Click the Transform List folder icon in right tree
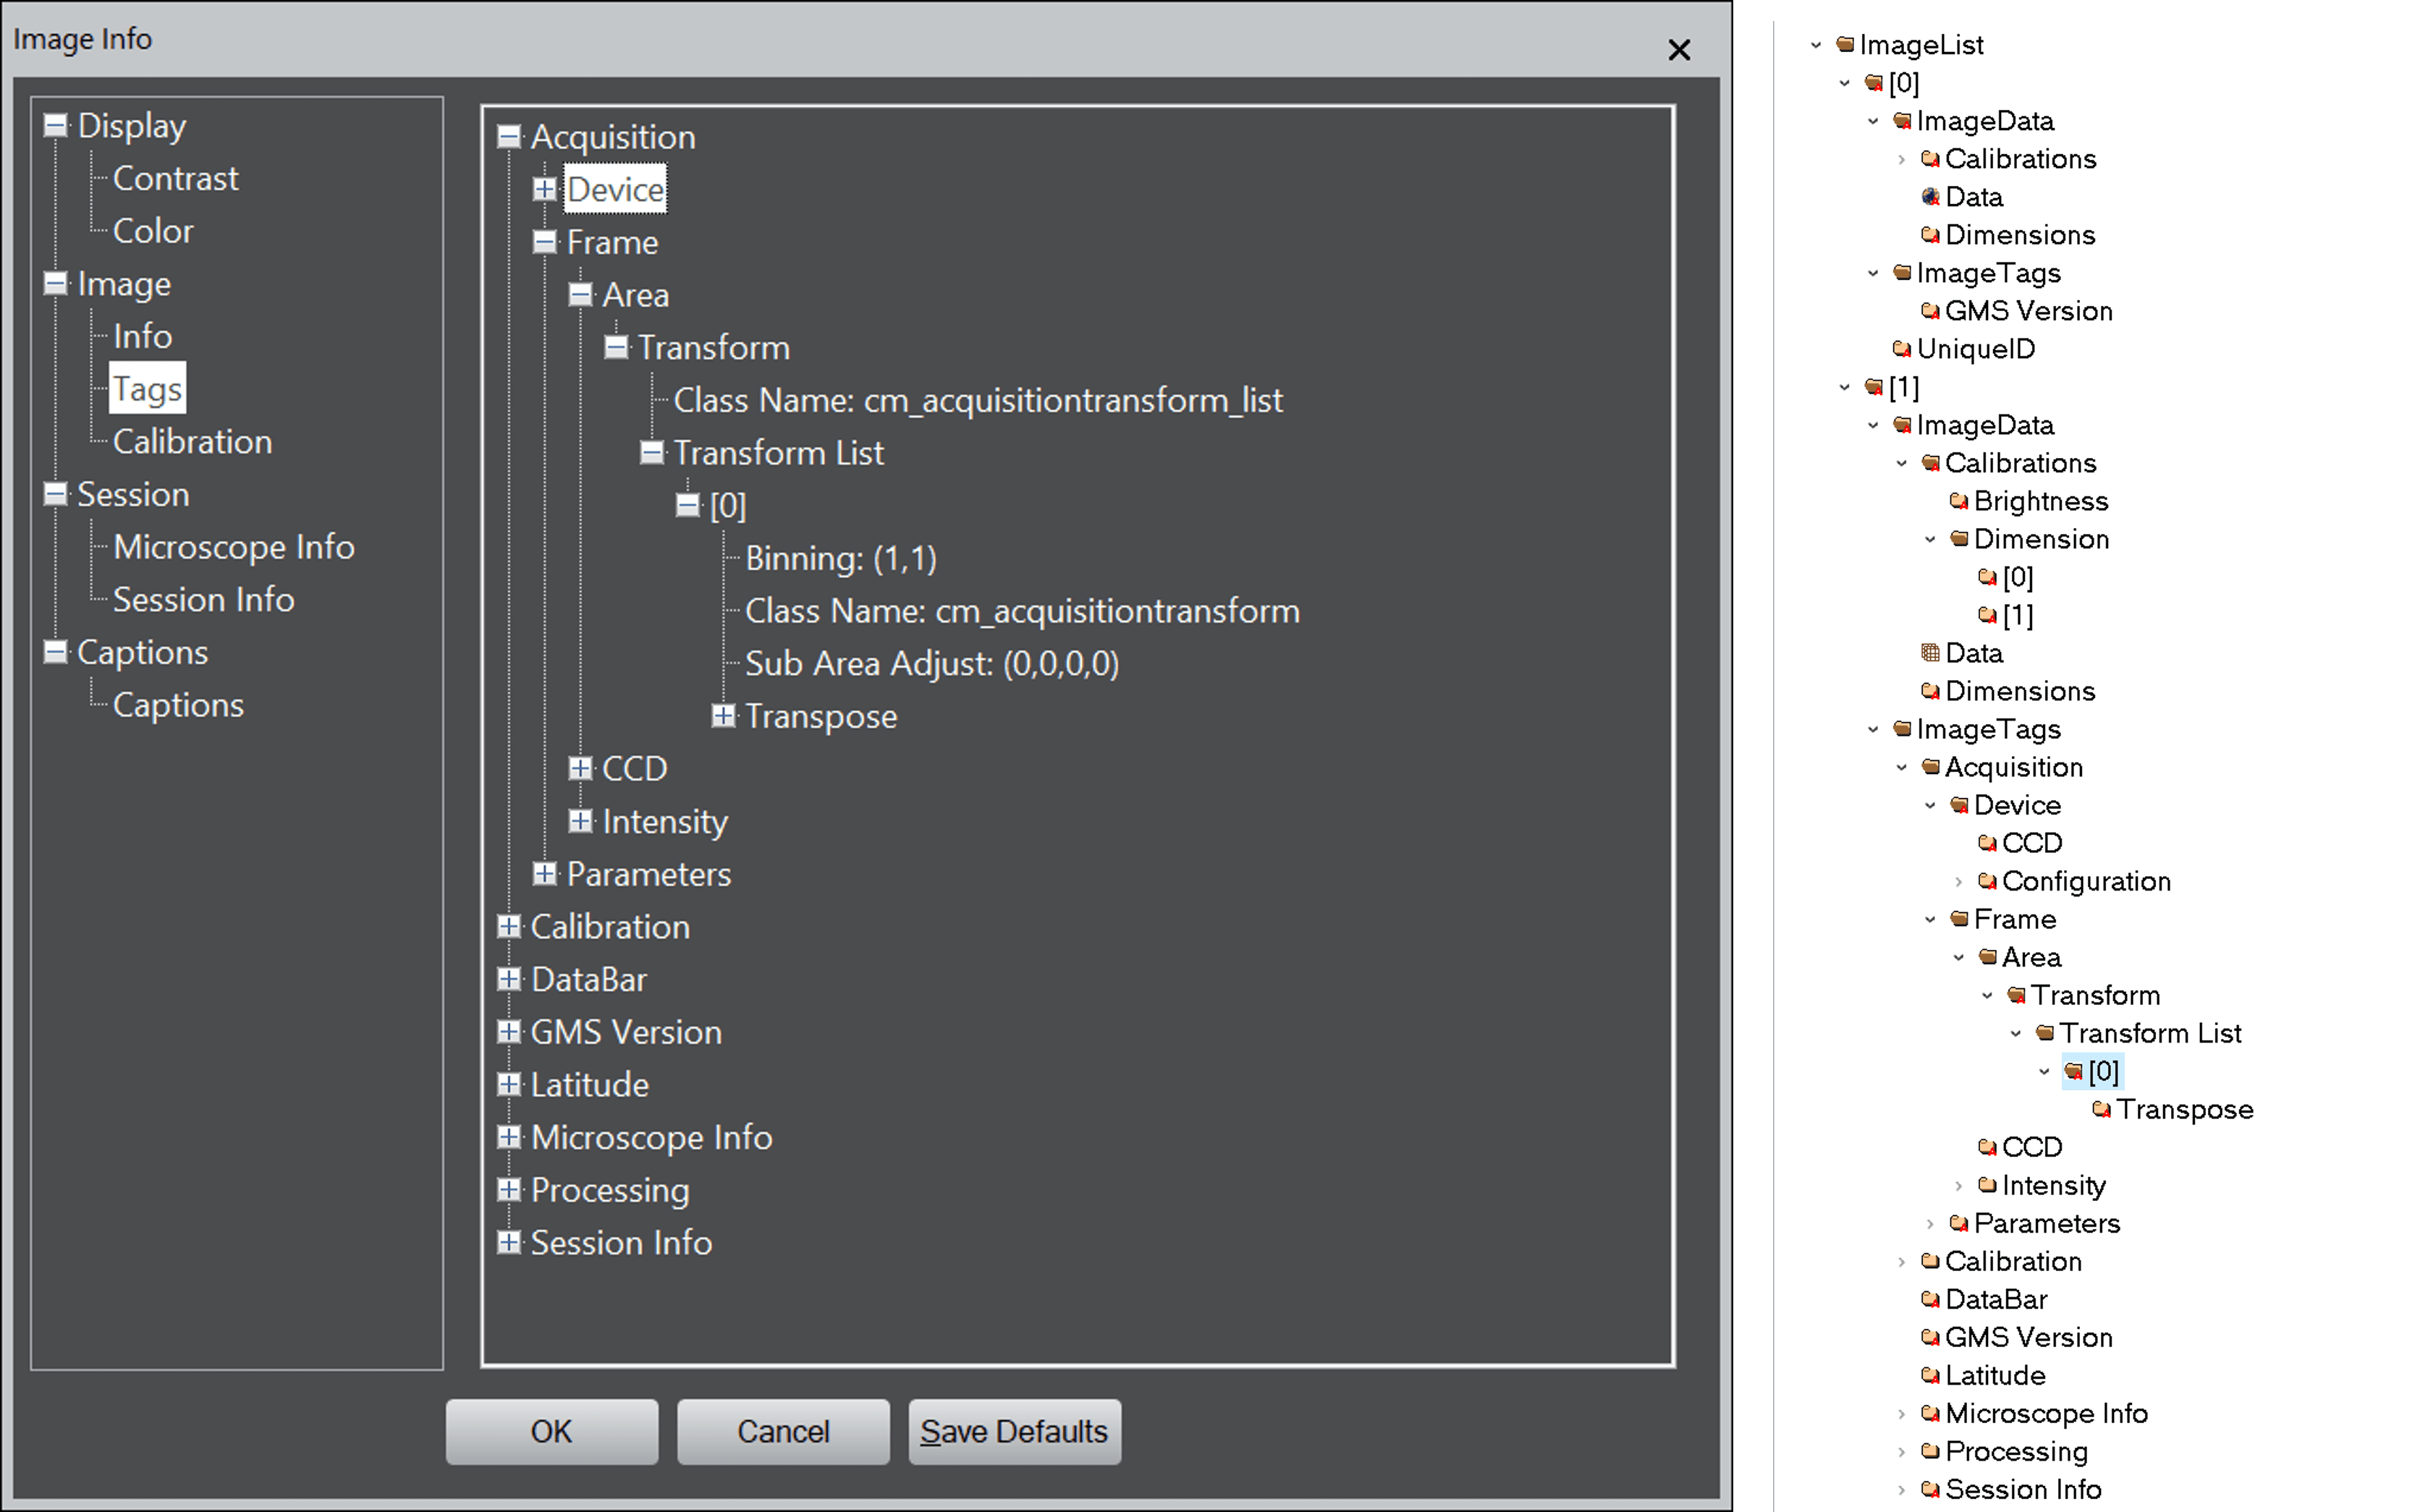The width and height of the screenshot is (2428, 1512). [2045, 1033]
